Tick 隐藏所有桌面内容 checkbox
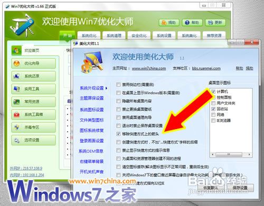The width and height of the screenshot is (264, 206). [118, 101]
